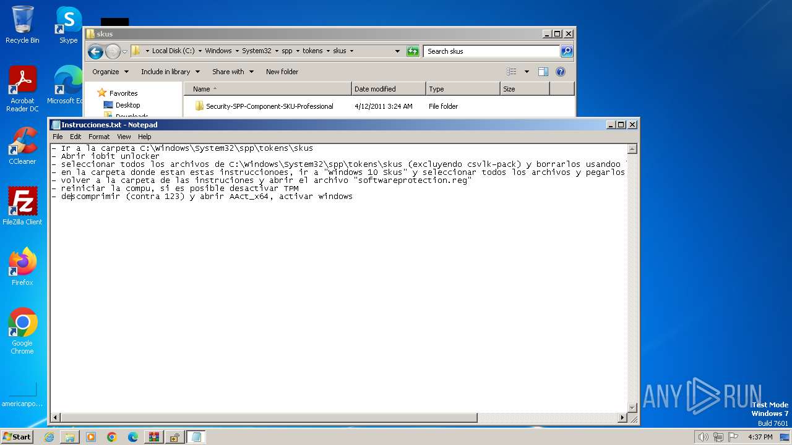The image size is (792, 445).
Task: Open Internet Explorer from the taskbar
Action: click(x=49, y=437)
